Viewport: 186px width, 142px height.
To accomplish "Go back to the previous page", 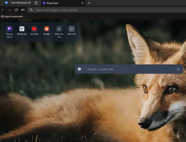I will click(x=3, y=10).
